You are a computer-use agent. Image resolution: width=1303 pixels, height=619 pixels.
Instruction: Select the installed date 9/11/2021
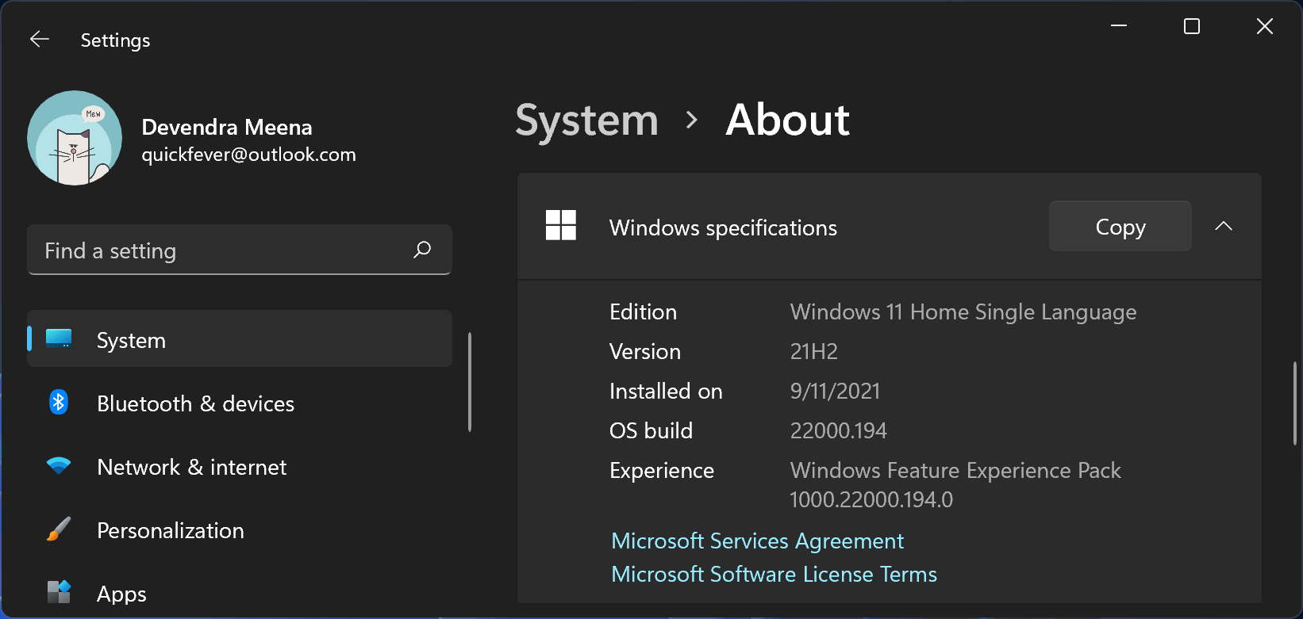coord(835,392)
